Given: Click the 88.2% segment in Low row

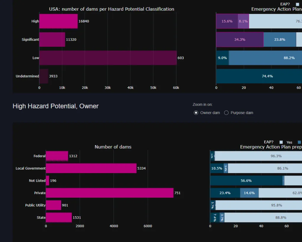Looking at the screenshot, I should click(x=265, y=58).
